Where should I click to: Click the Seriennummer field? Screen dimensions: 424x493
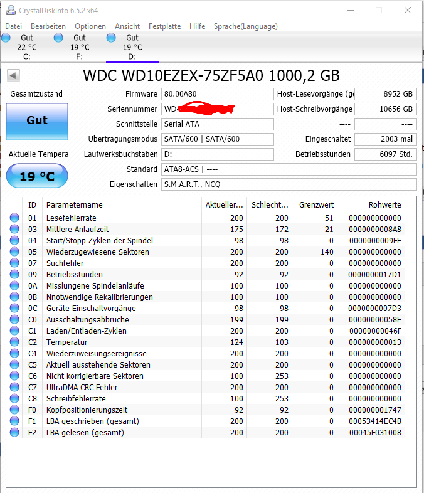(218, 109)
